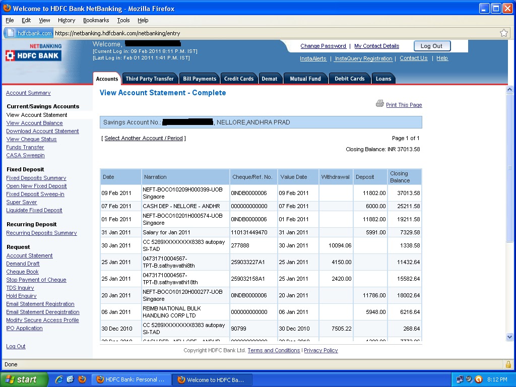Click InstaQuery Registration link
Image resolution: width=516 pixels, height=387 pixels.
[363, 58]
